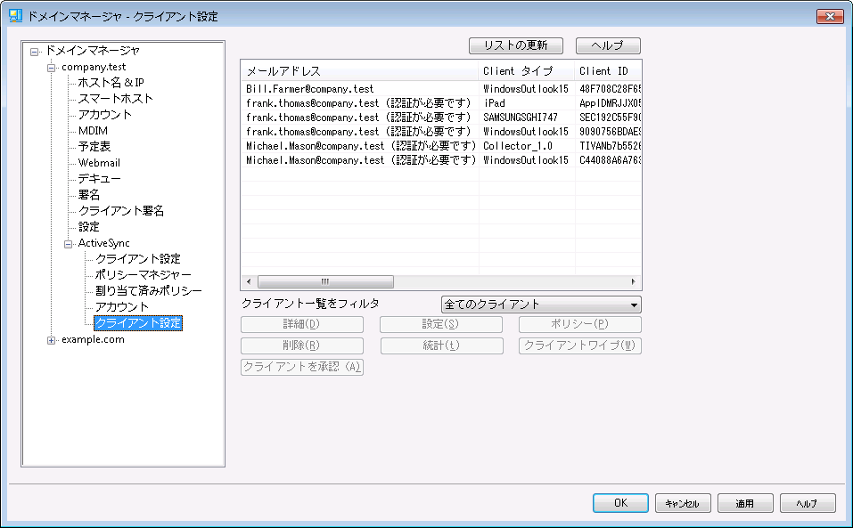
Task: Open スマートホスト settings in the tree
Action: coord(115,99)
